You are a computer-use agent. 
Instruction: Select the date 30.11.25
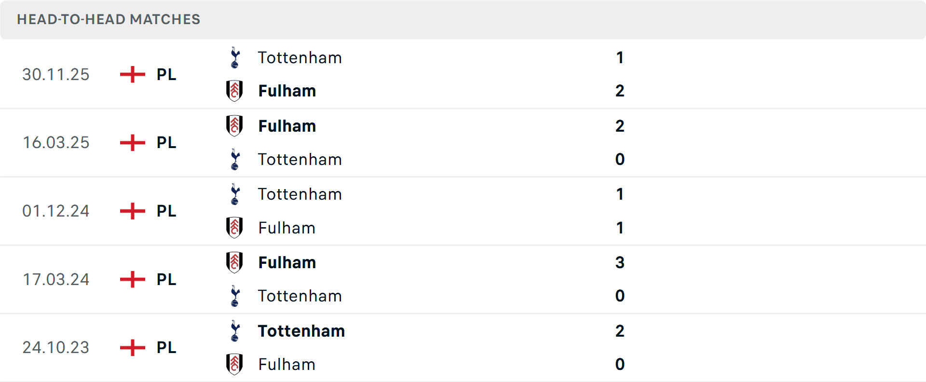pyautogui.click(x=56, y=74)
